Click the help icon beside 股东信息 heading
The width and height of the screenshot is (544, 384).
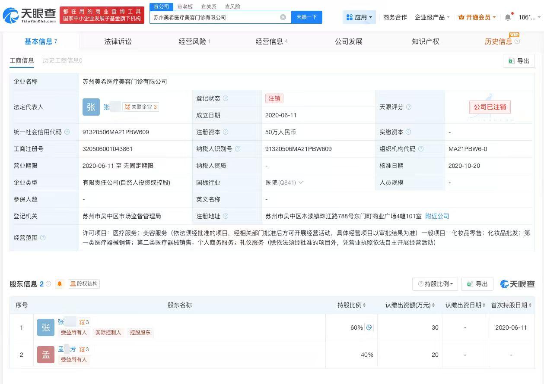tap(48, 284)
